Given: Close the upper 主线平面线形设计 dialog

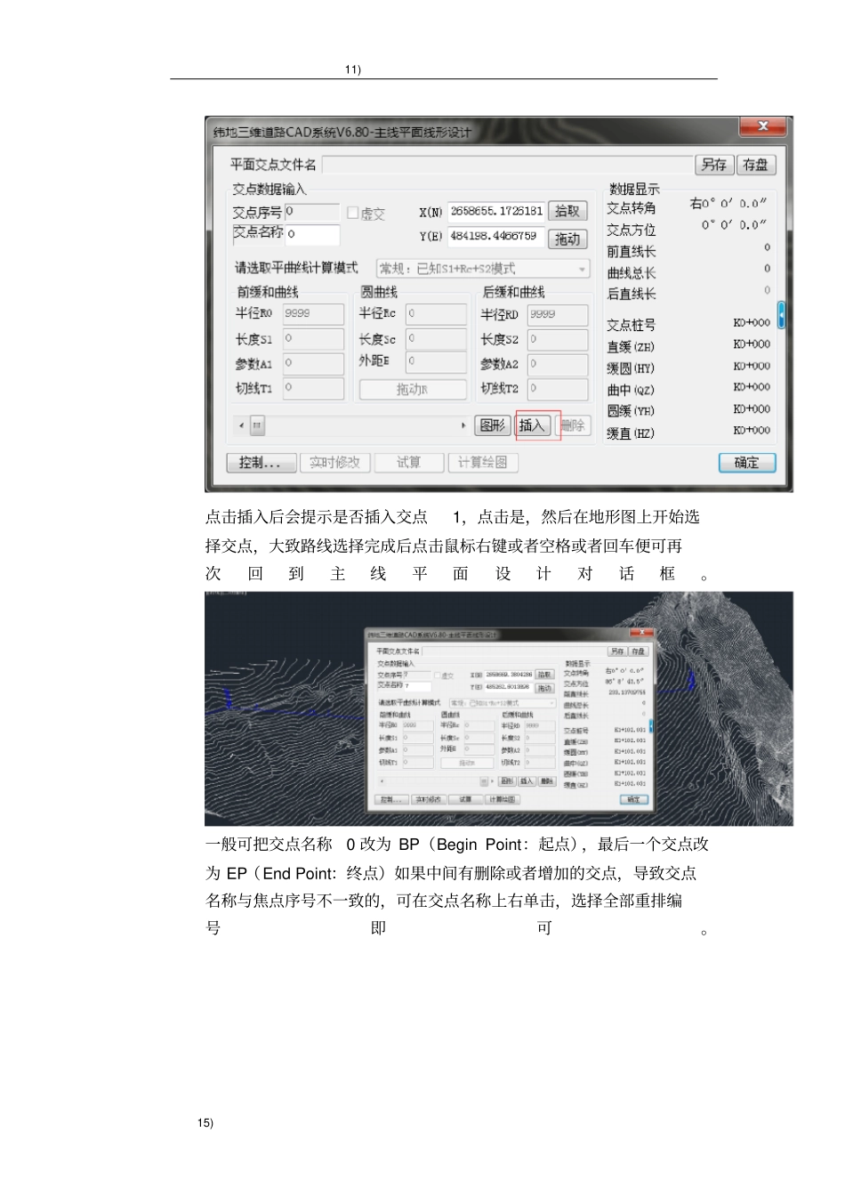Looking at the screenshot, I should point(763,126).
